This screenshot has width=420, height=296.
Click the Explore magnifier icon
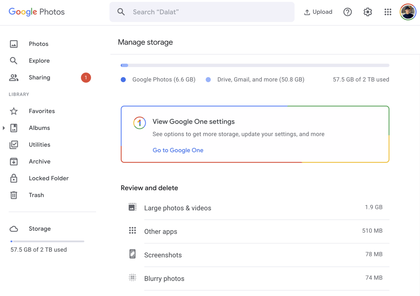(x=14, y=61)
